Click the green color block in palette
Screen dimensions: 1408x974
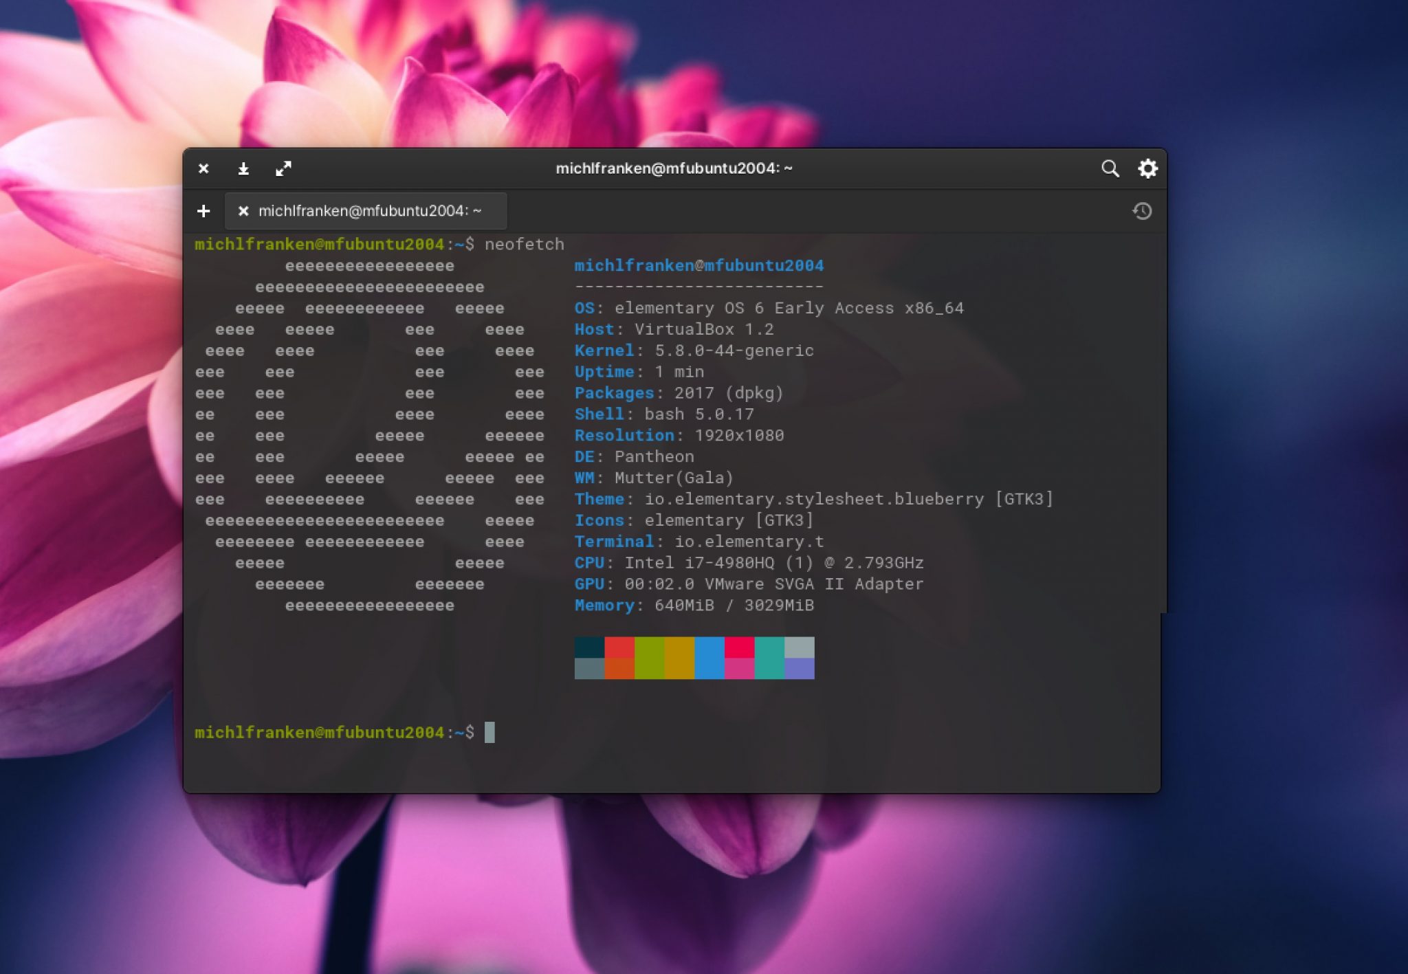pyautogui.click(x=650, y=658)
